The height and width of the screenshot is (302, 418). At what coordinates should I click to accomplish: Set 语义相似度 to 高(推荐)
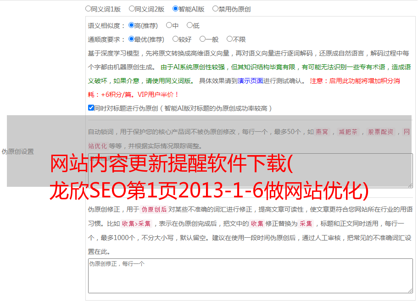[131, 25]
